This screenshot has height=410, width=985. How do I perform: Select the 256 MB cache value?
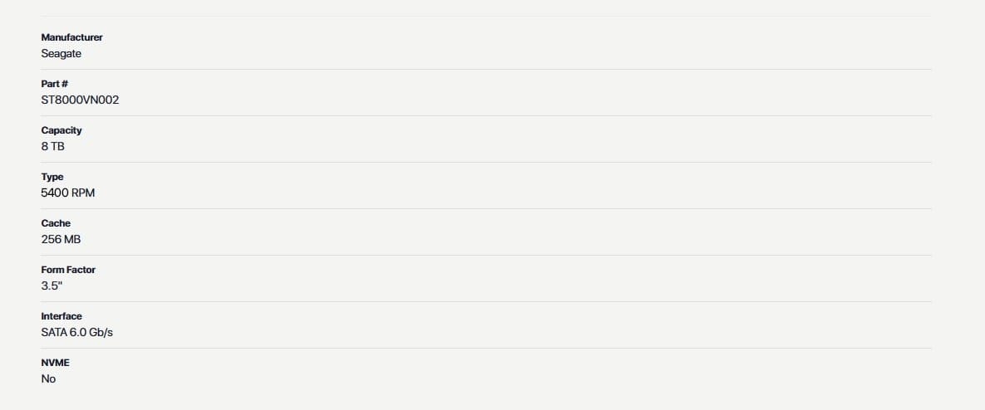[x=61, y=240]
